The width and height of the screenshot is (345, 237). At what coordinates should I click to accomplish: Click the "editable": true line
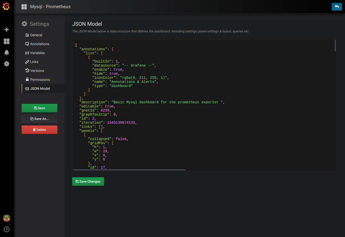pyautogui.click(x=97, y=106)
